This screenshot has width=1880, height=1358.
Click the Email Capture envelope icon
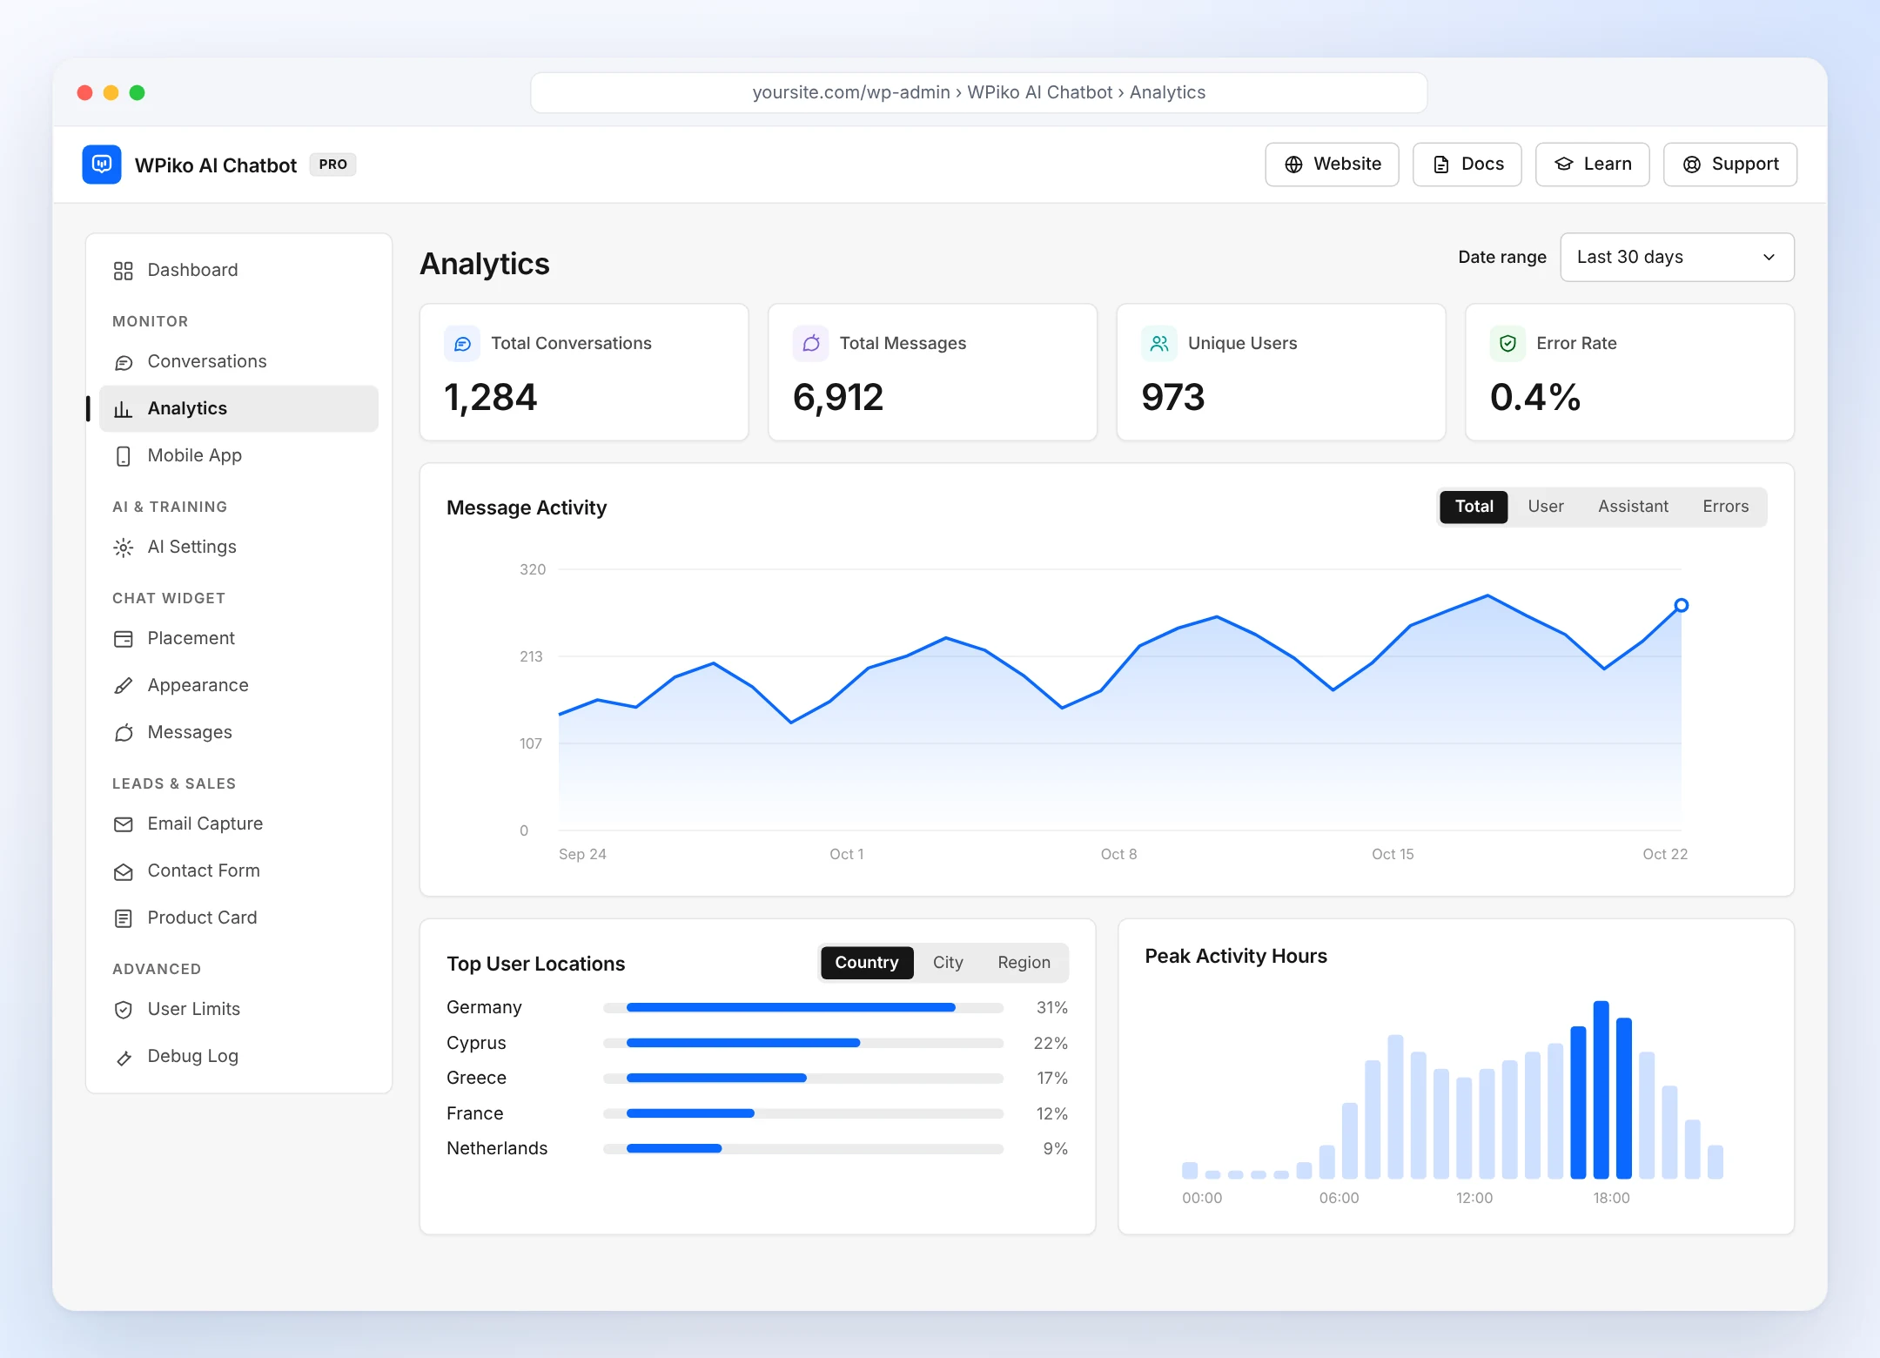(x=124, y=824)
